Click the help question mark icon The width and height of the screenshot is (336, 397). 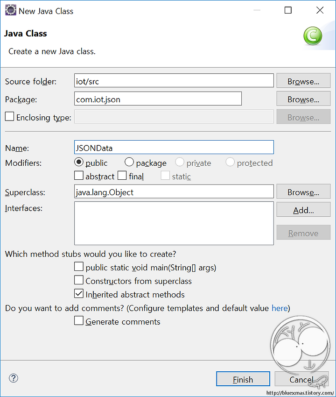tap(13, 378)
